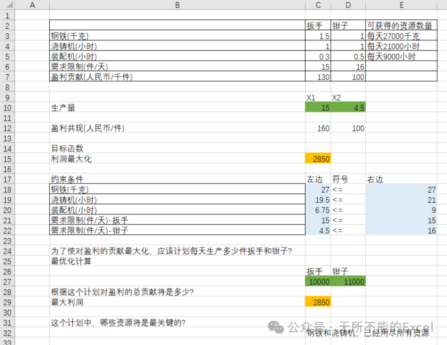
Task: Click the 根据这个计划对盈利的总贡献 question
Action: click(x=122, y=292)
